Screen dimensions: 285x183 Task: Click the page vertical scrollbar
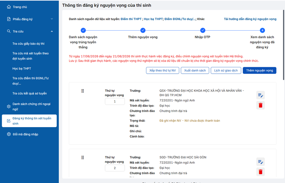[x=284, y=45]
